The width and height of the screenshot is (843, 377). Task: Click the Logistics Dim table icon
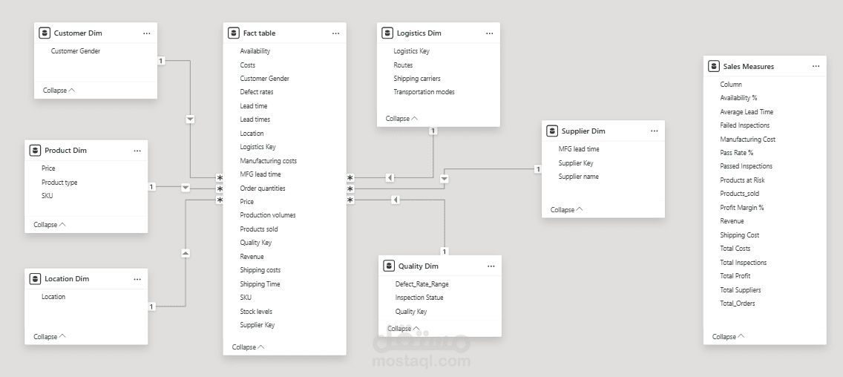(x=387, y=33)
